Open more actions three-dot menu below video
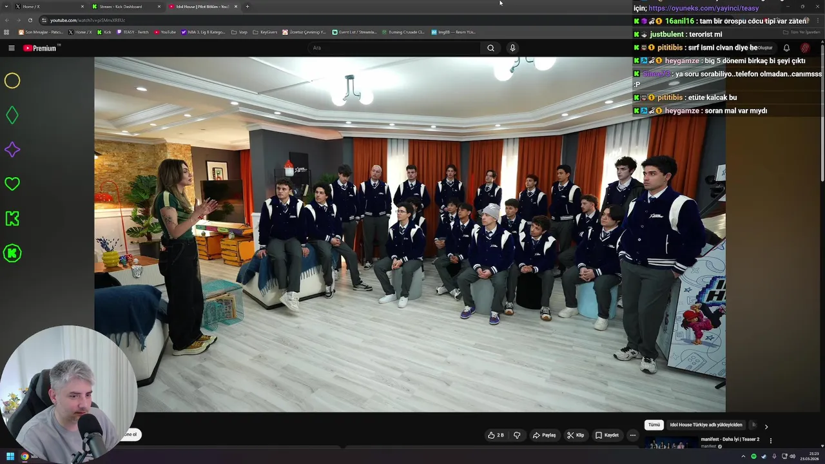This screenshot has height=464, width=825. pyautogui.click(x=632, y=435)
